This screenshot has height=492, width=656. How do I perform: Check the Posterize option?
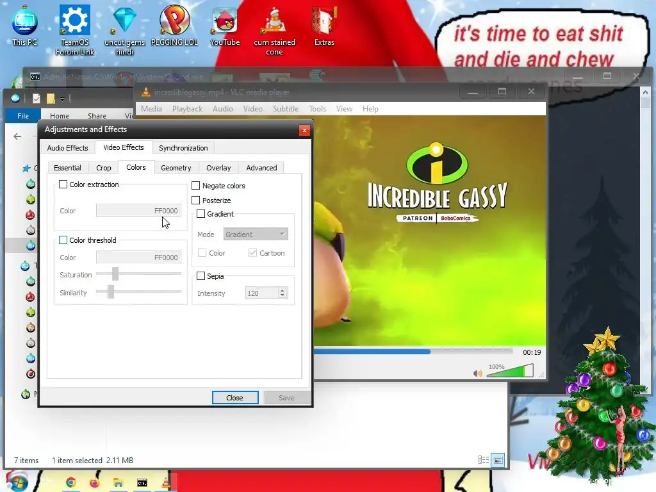196,200
